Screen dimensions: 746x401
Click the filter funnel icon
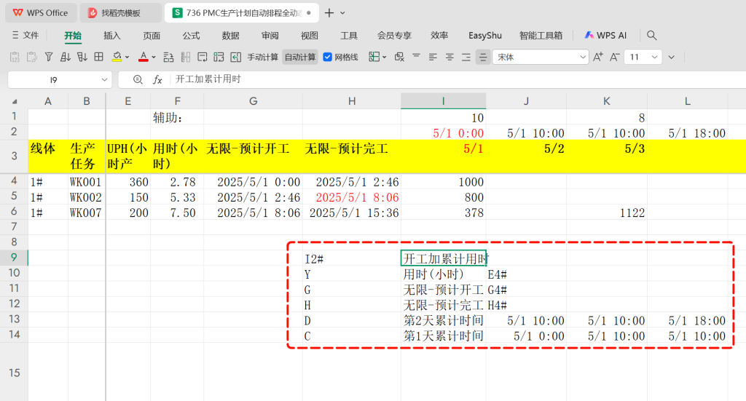[49, 57]
